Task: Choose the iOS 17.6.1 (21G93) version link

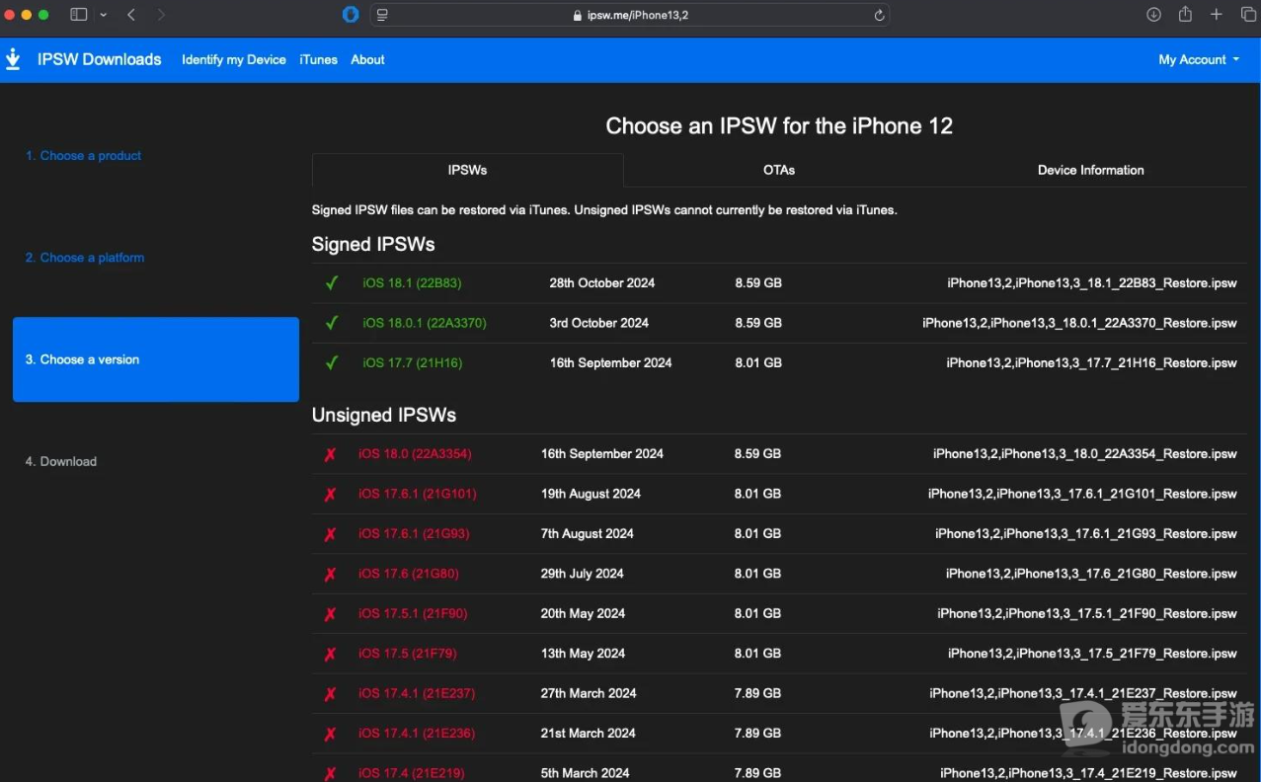Action: [414, 534]
